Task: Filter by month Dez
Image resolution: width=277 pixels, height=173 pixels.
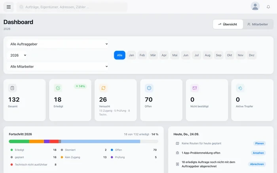Action: (x=252, y=55)
